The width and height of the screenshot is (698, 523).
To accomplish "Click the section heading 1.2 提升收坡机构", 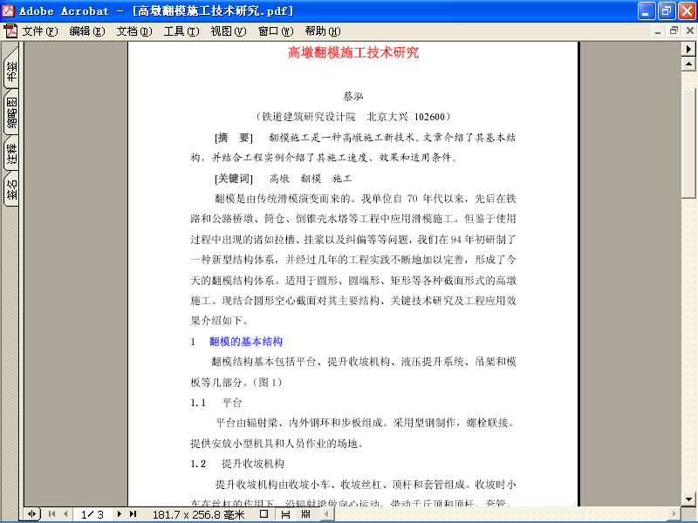I will pyautogui.click(x=237, y=464).
